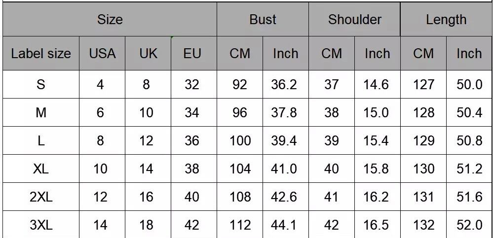Click the XL label size cell
The width and height of the screenshot is (494, 238).
coord(41,169)
